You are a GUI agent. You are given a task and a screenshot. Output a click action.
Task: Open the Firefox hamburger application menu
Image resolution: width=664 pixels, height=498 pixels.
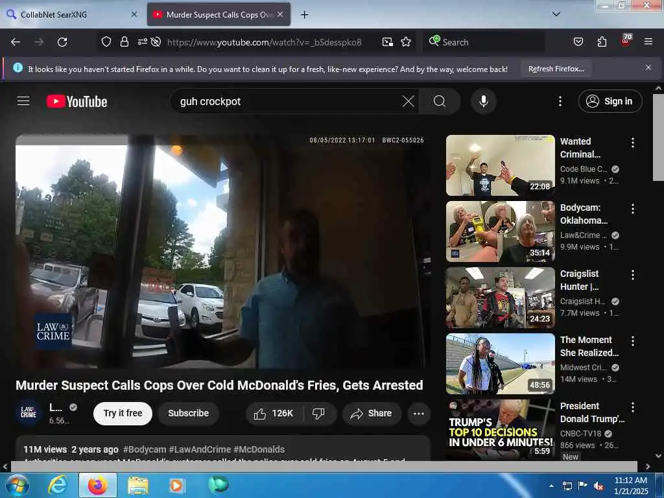point(648,41)
